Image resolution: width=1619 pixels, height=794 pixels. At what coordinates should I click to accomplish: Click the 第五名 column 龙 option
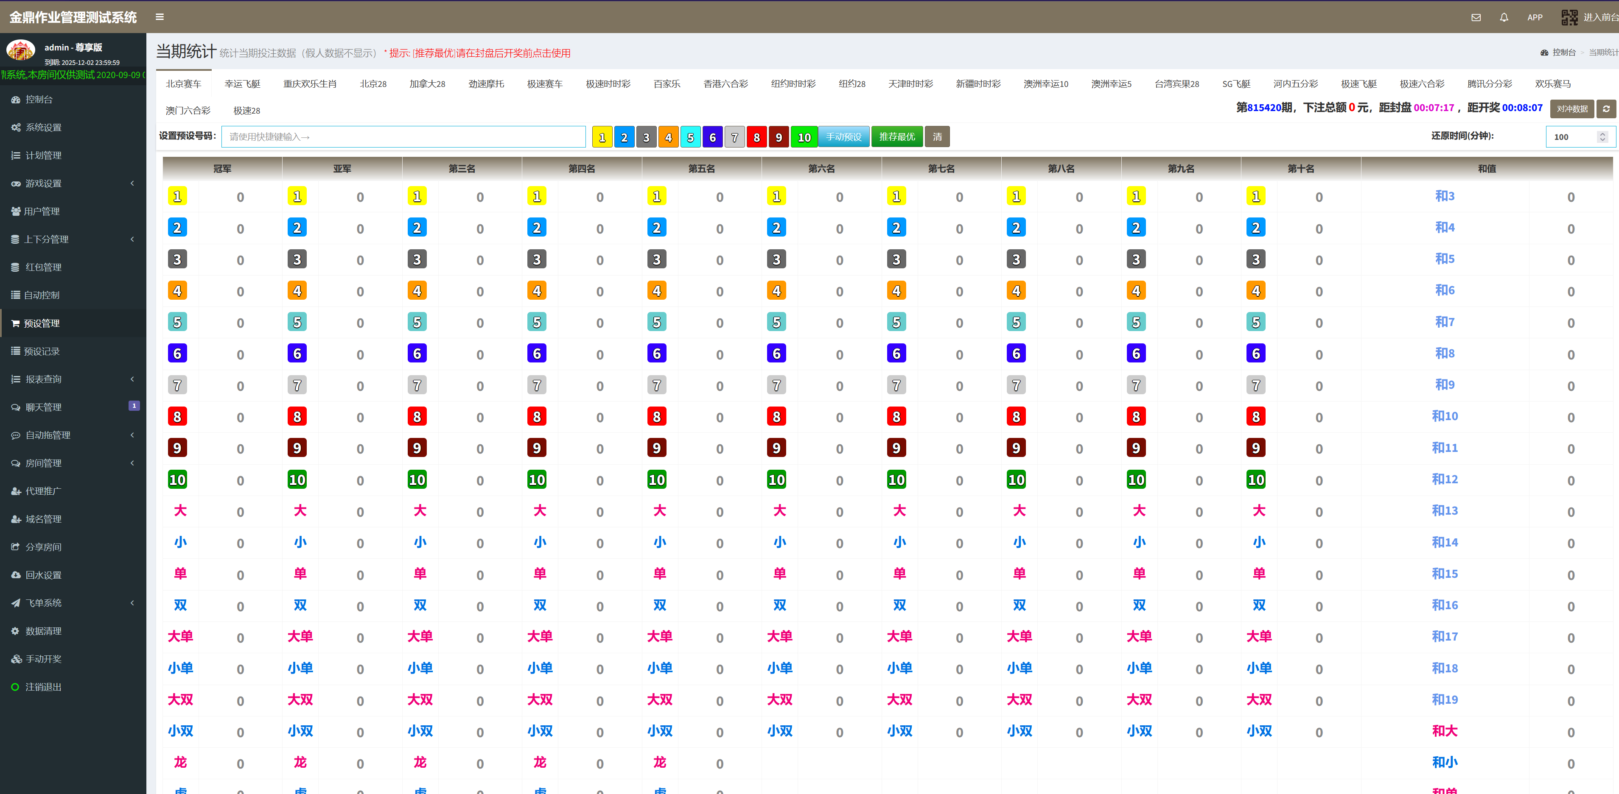(659, 762)
